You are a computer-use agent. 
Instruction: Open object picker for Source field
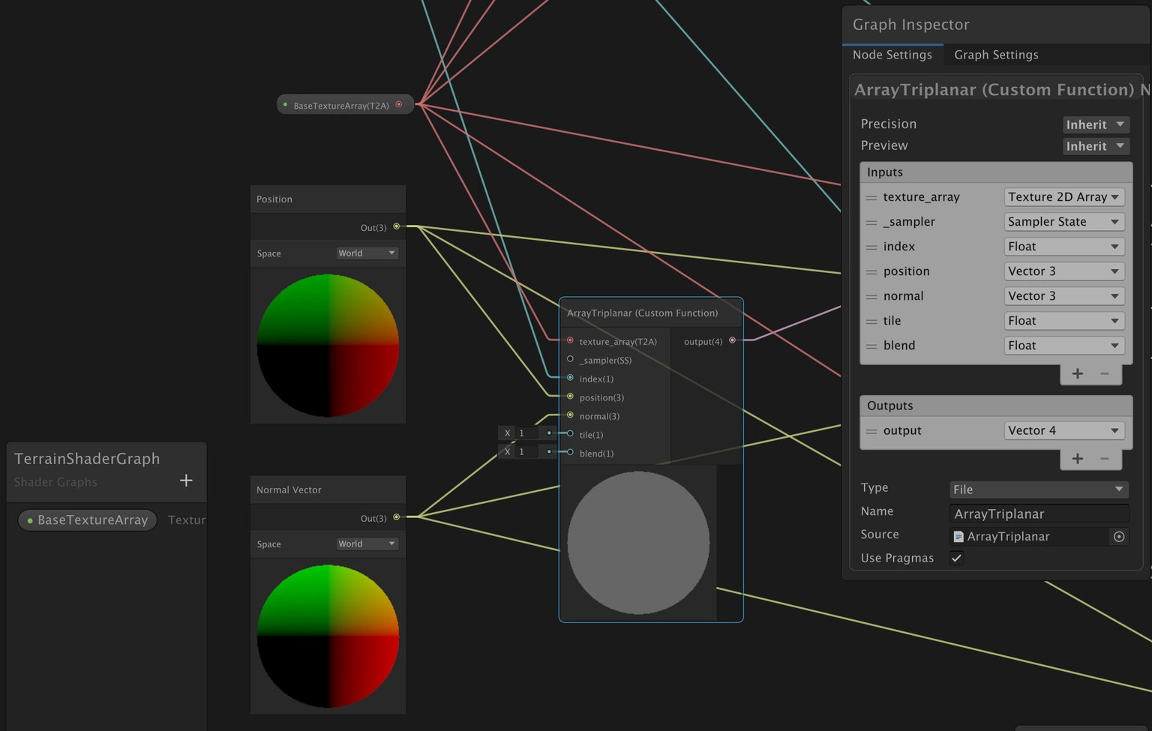tap(1119, 537)
